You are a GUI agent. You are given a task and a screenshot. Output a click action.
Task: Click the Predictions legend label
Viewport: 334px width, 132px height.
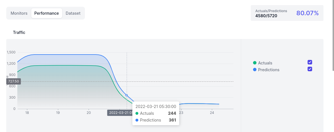(x=268, y=70)
